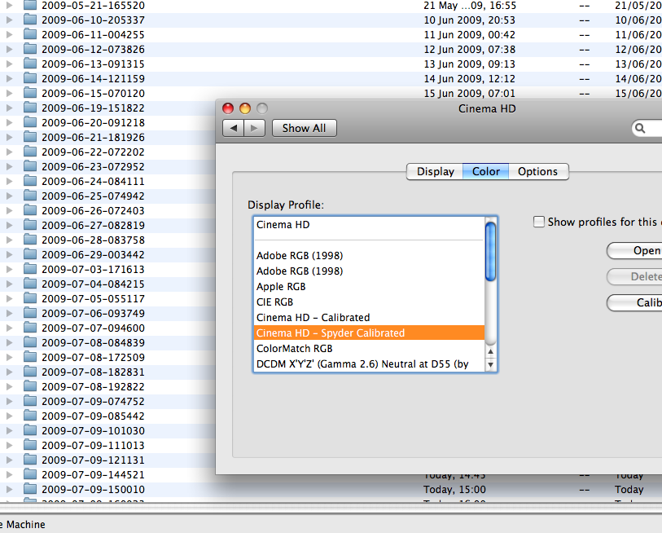Select the Apple RGB profile

pos(370,287)
